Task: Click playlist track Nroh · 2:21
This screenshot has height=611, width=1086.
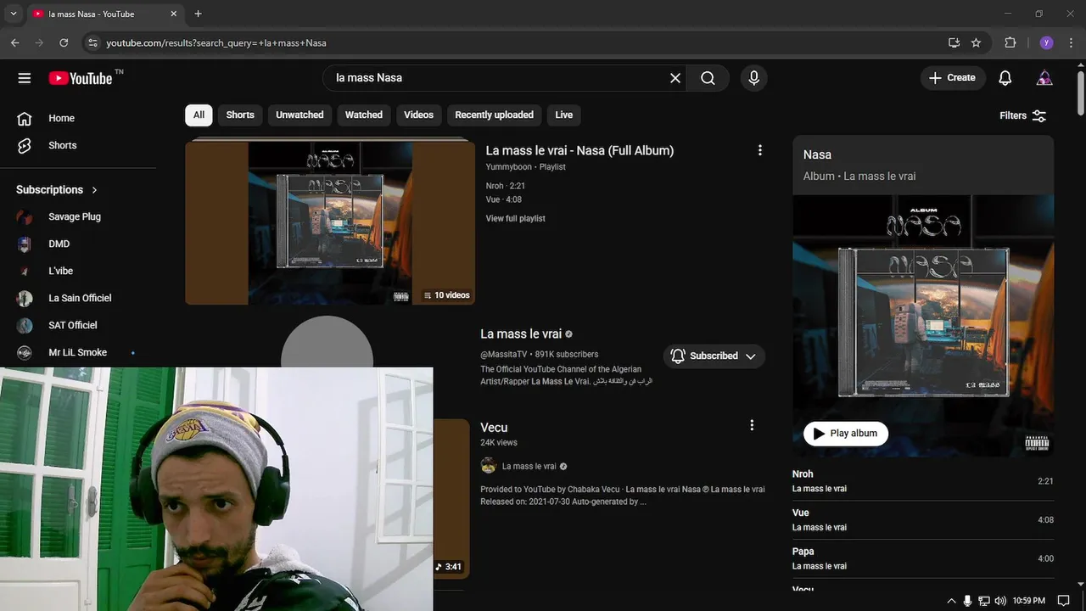Action: click(506, 186)
